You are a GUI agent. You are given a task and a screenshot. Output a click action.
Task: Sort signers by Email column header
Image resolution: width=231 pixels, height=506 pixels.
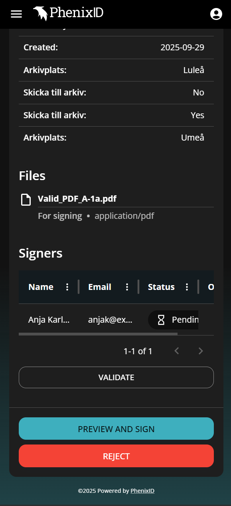pyautogui.click(x=100, y=287)
